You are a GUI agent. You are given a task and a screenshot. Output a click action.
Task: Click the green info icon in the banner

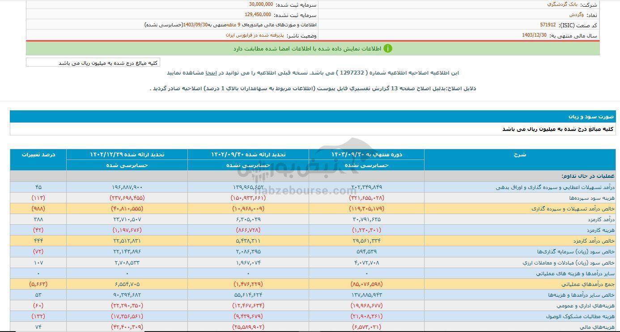(x=388, y=48)
